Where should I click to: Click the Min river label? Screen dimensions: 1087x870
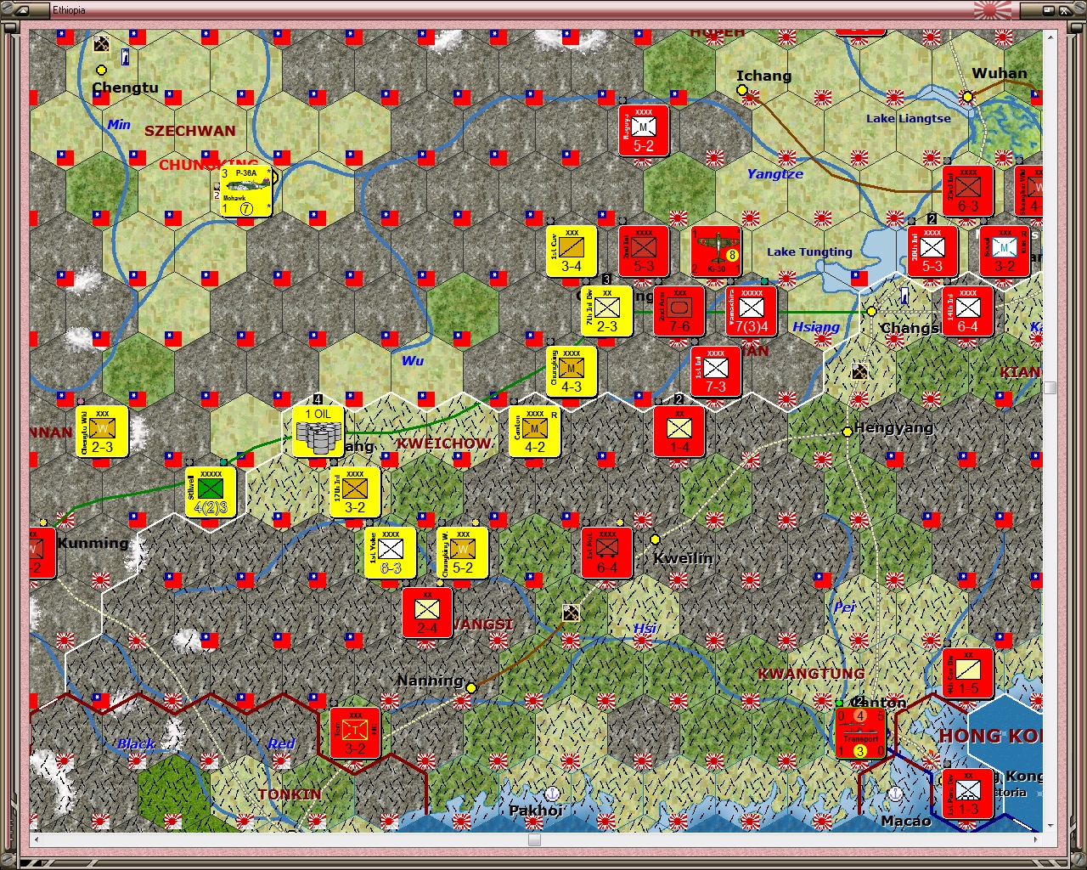(119, 124)
